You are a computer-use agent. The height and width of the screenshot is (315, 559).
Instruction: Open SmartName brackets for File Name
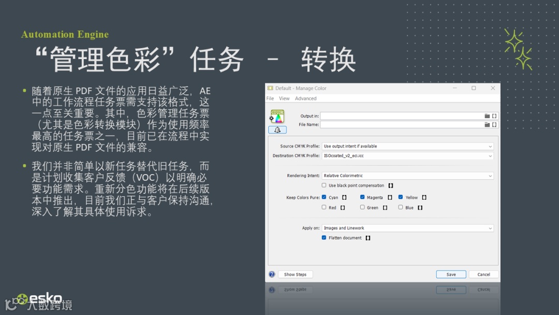coord(494,124)
